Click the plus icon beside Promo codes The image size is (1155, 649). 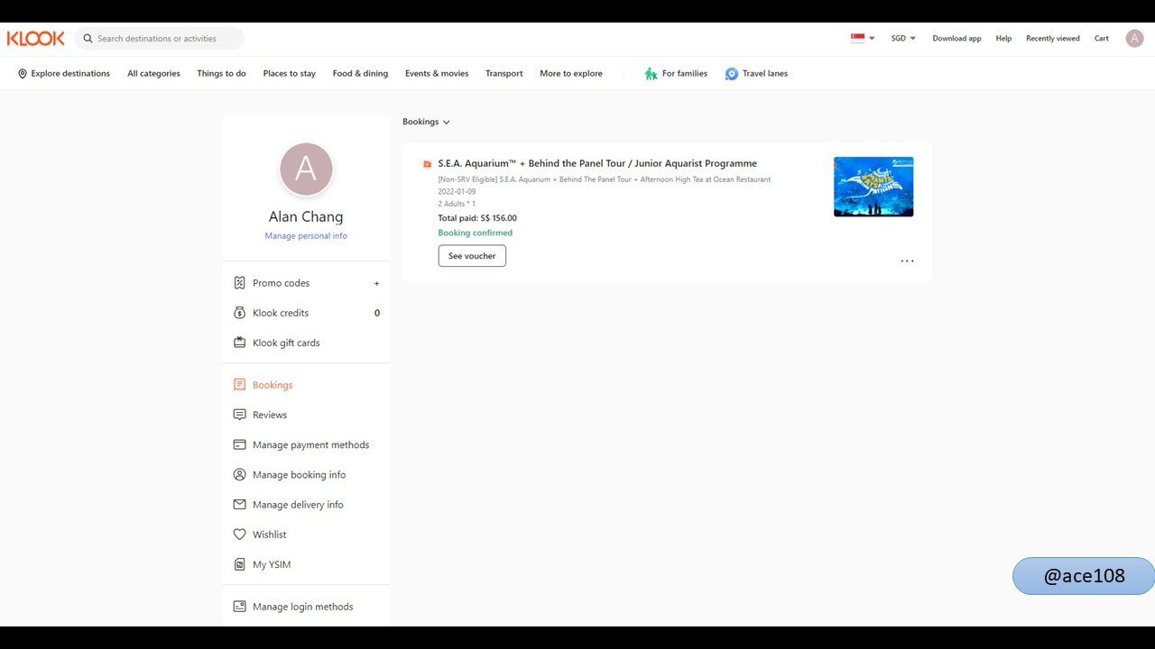pos(376,283)
